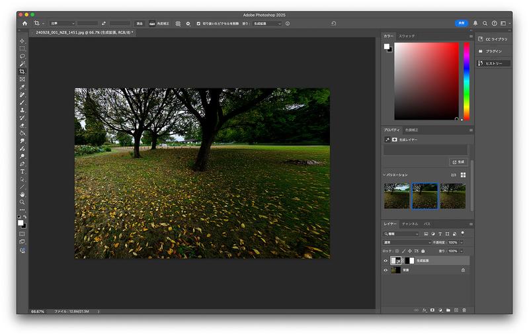The image size is (529, 336).
Task: Select the Move tool
Action: (x=22, y=41)
